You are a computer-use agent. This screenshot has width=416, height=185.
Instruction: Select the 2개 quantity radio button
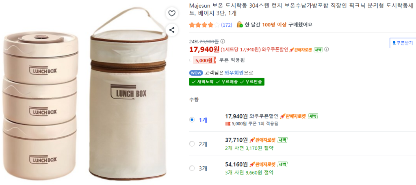coord(192,144)
